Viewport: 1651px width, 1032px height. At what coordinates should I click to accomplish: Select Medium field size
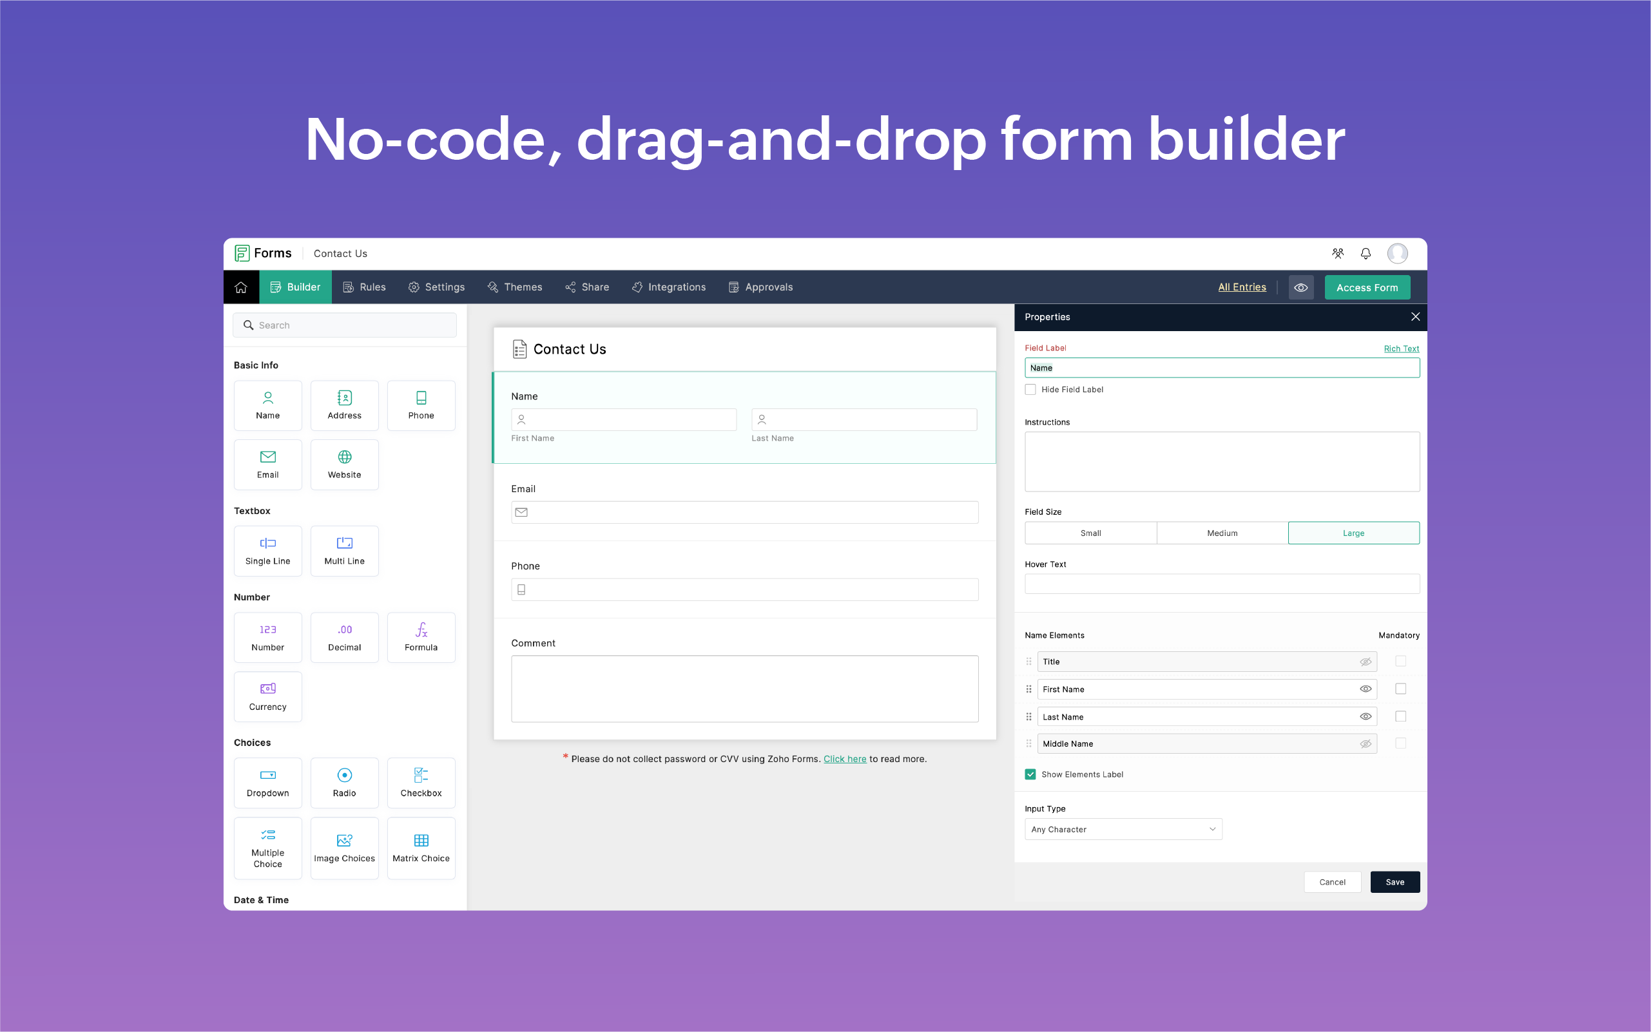pyautogui.click(x=1222, y=533)
